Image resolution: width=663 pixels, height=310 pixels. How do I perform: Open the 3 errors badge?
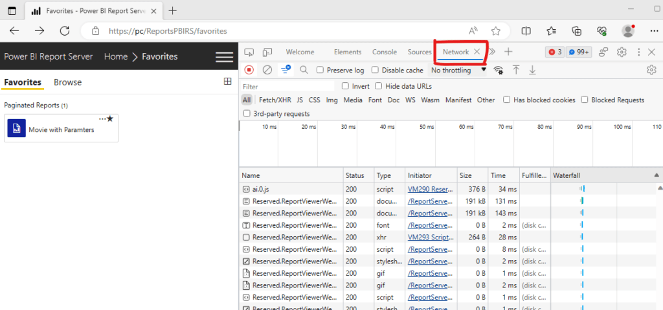coord(554,52)
